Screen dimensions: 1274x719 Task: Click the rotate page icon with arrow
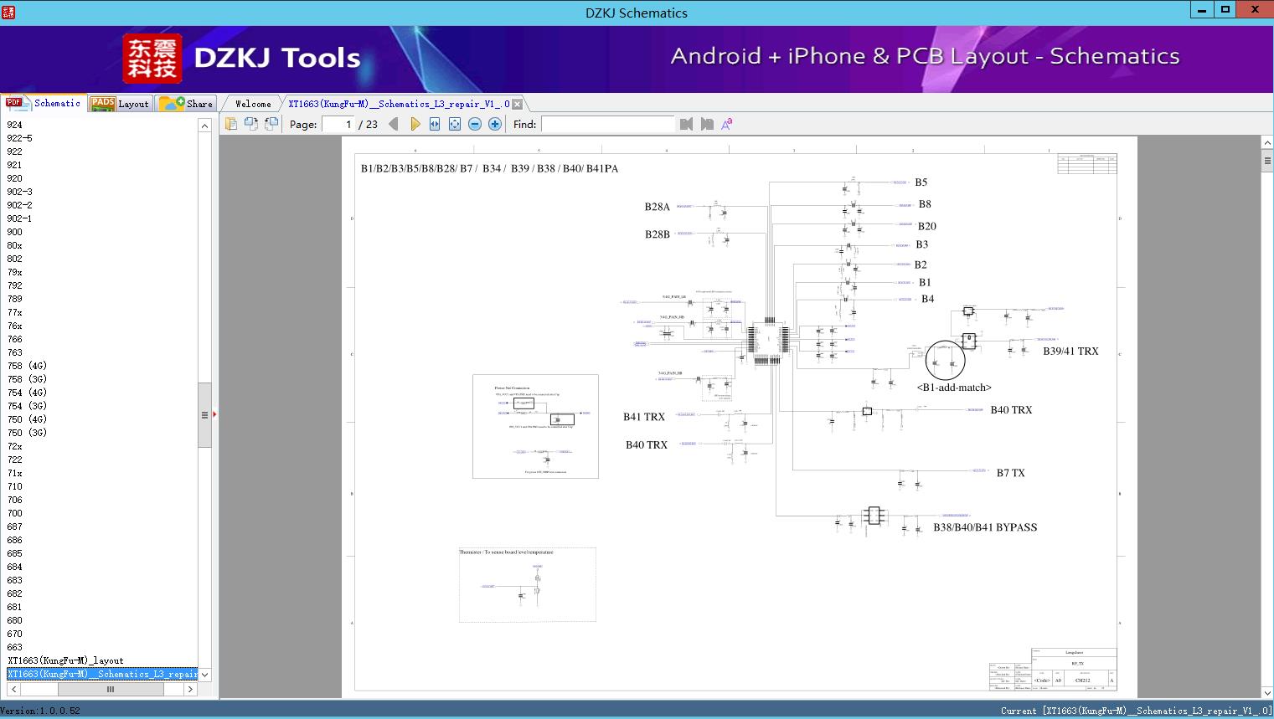[251, 124]
